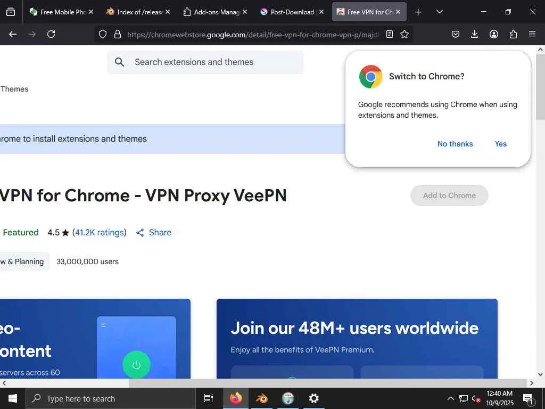Click the Share link
Viewport: 545px width, 409px height.
(154, 233)
